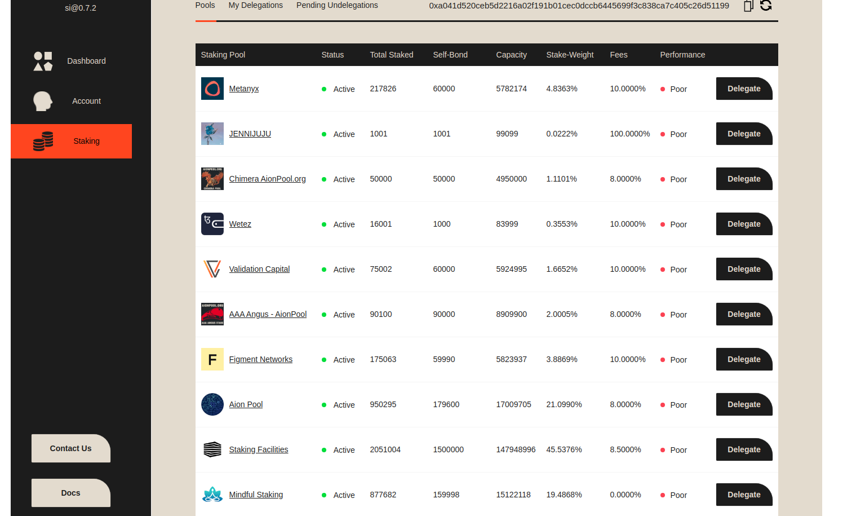Click the Chimera AionPool.org logo

tap(212, 179)
